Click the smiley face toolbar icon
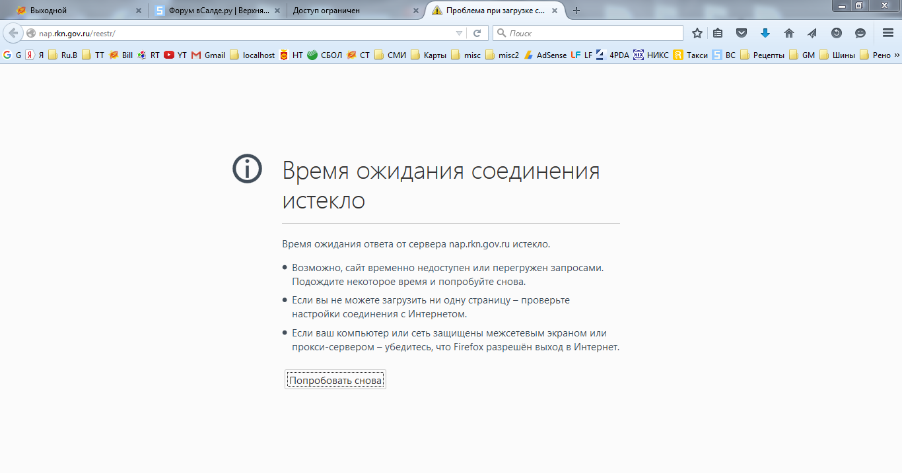902x473 pixels. click(860, 33)
